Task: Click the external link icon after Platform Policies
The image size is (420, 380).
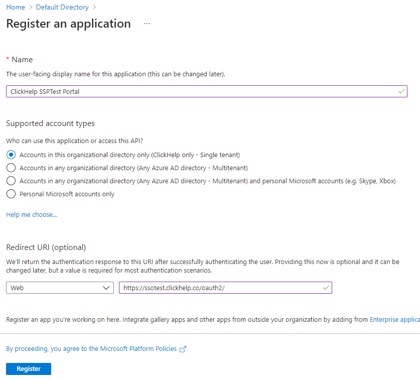Action: pos(183,348)
